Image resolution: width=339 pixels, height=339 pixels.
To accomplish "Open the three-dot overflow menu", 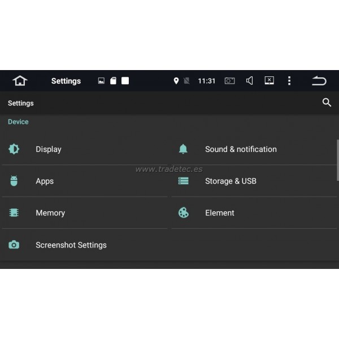I will [289, 81].
